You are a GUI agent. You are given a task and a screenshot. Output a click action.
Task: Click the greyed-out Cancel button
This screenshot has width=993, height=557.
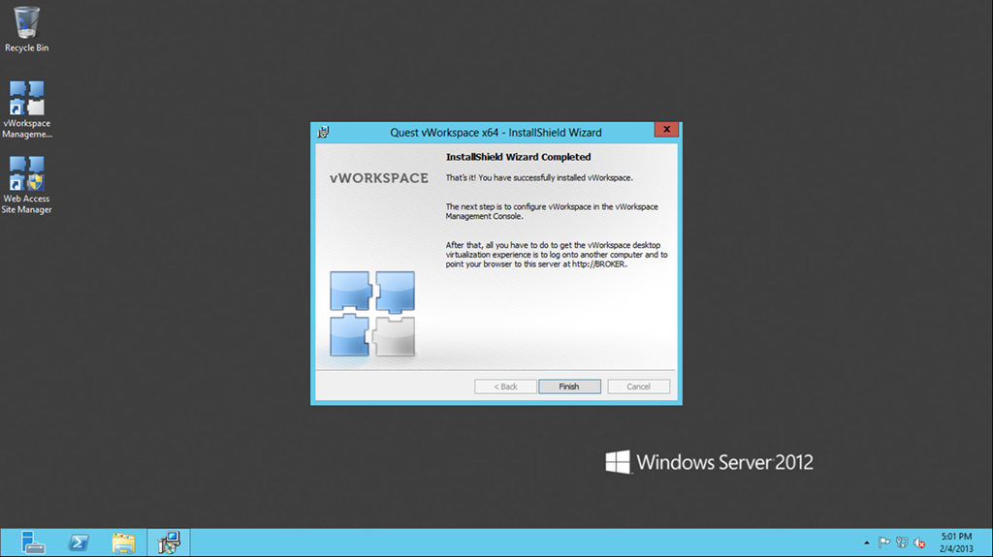638,387
